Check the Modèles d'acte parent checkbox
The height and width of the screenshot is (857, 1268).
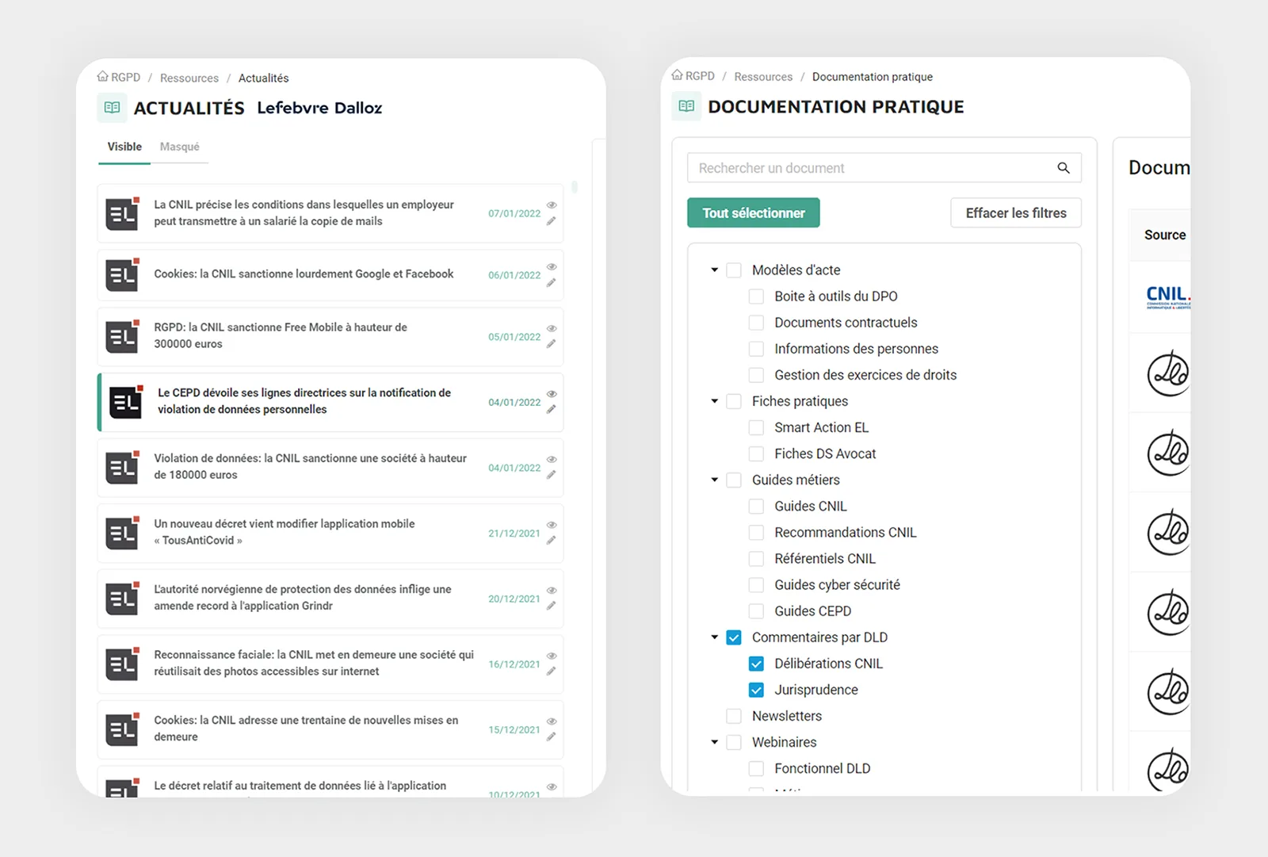tap(734, 270)
